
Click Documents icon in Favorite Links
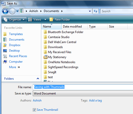pos(5,40)
